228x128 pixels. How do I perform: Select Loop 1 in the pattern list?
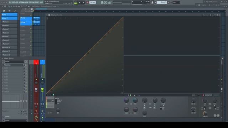[x=10, y=15]
